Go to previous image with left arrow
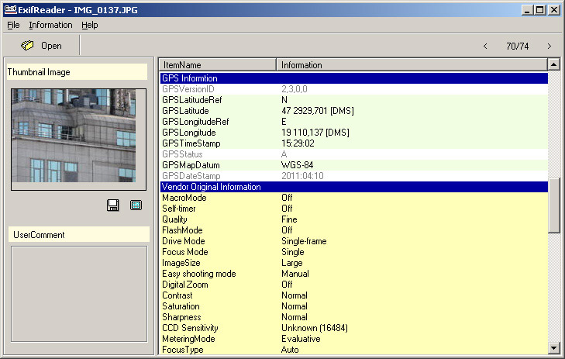This screenshot has width=565, height=359. 485,46
